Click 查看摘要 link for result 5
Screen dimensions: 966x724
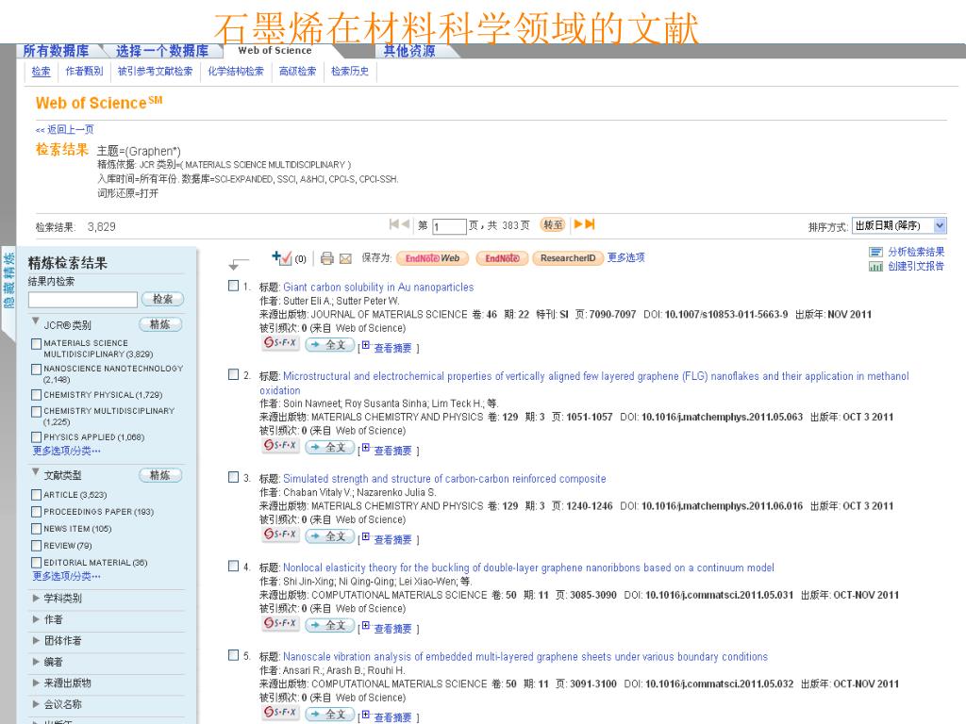[x=392, y=717]
